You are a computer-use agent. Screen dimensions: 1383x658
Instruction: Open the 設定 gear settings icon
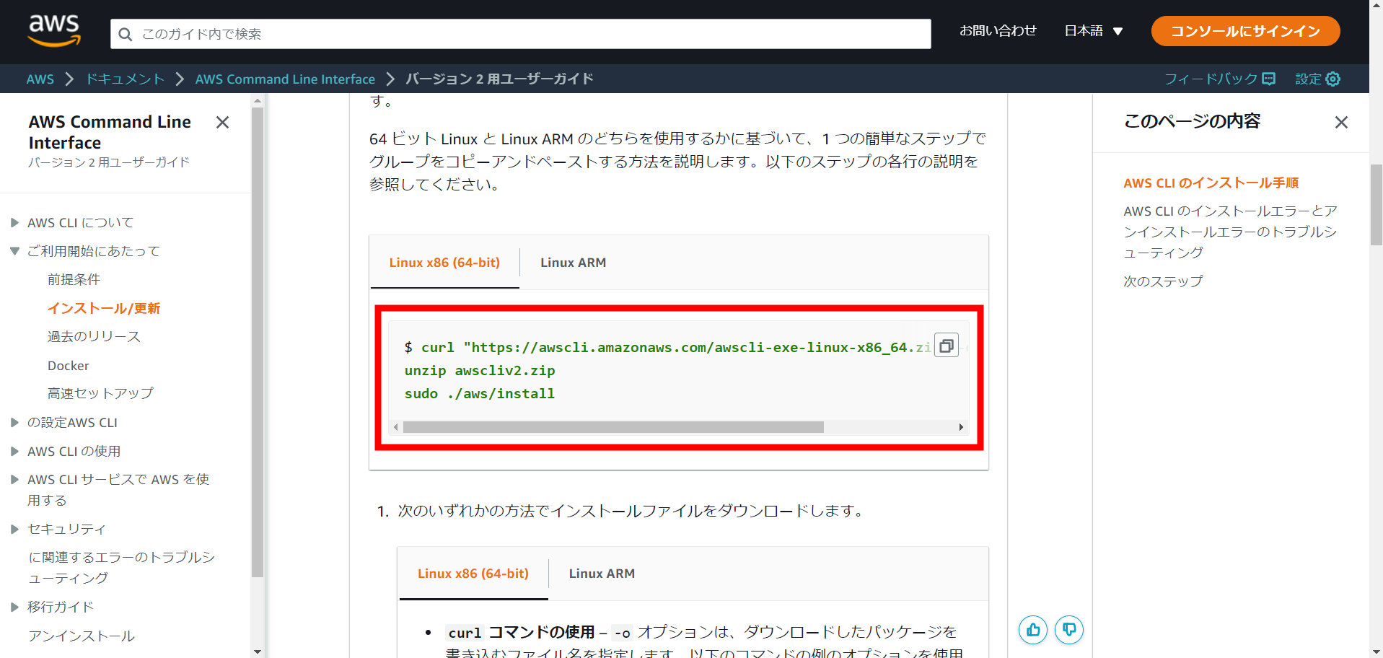(x=1332, y=79)
